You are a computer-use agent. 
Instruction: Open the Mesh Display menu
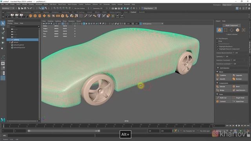pos(72,4)
